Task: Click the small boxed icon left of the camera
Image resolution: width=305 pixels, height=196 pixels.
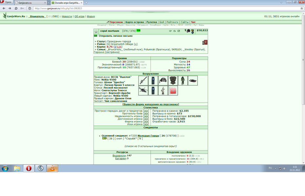Action: click(x=178, y=31)
